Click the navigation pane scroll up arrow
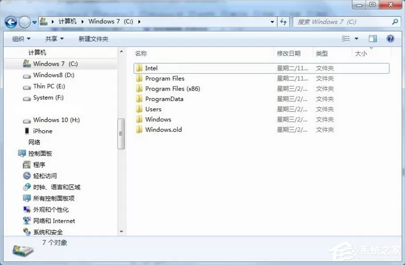 click(121, 51)
